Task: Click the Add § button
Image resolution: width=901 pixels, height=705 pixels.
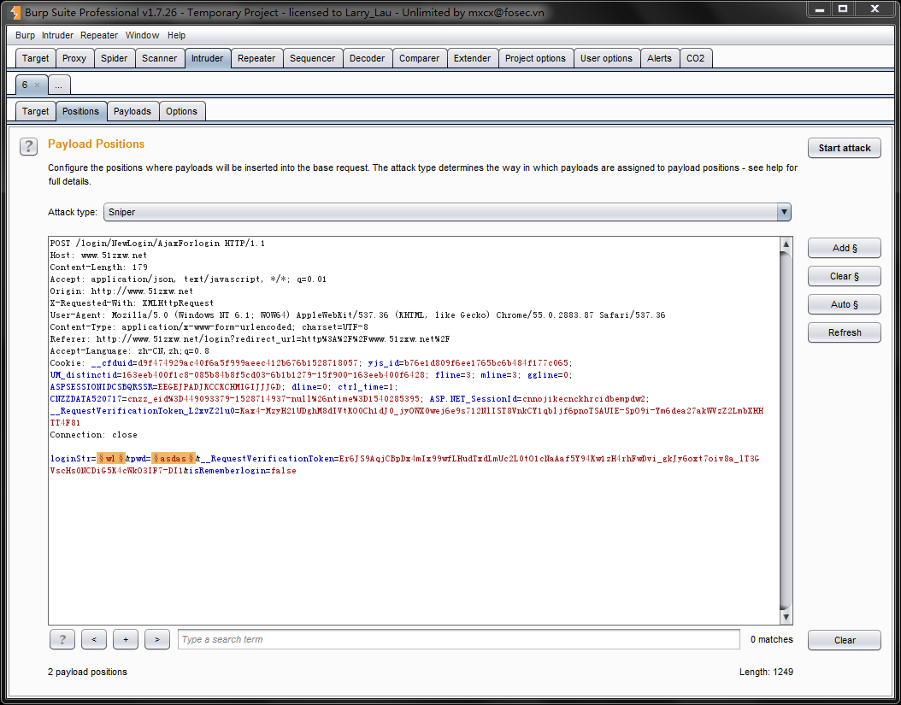Action: (x=844, y=248)
